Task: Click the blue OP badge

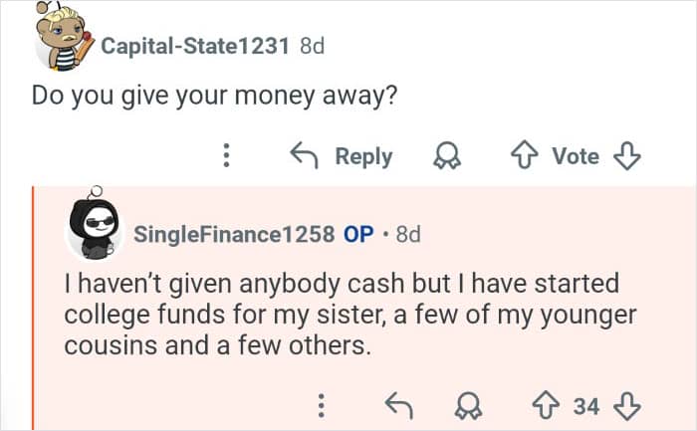Action: (x=358, y=235)
